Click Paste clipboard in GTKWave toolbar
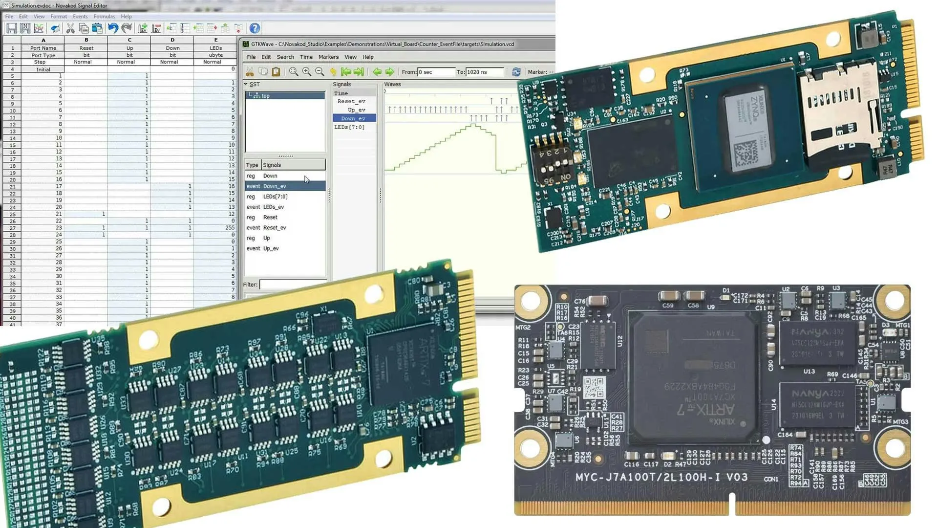The height and width of the screenshot is (528, 938). (x=276, y=72)
